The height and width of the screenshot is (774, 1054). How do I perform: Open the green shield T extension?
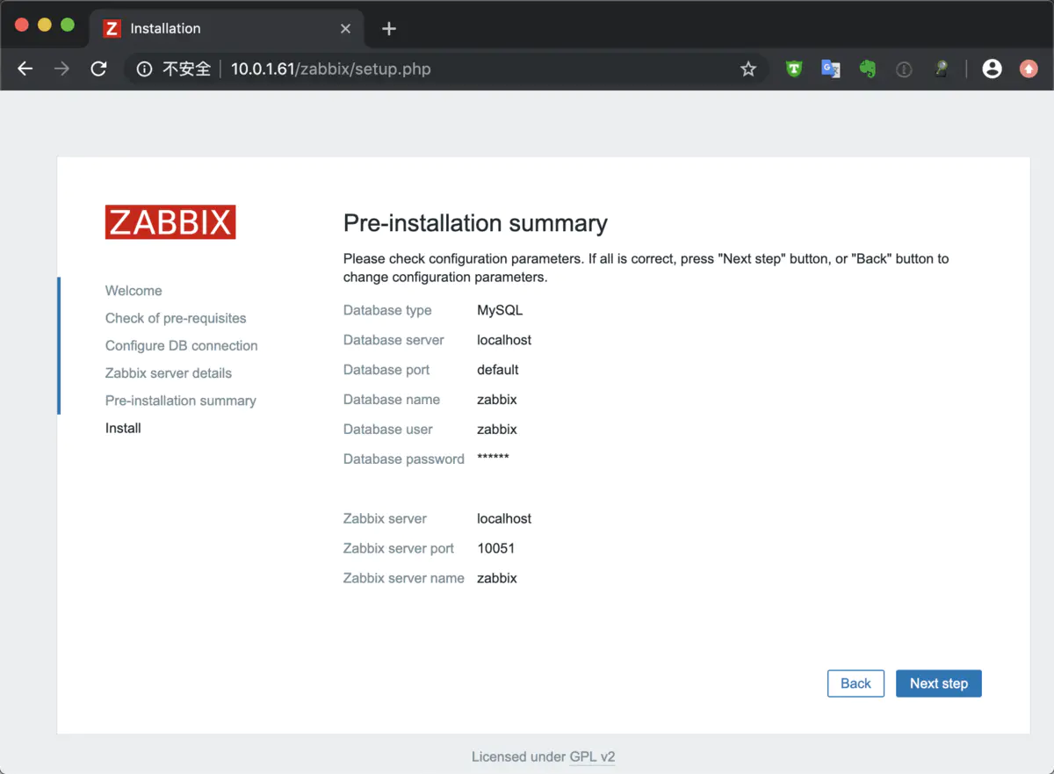pyautogui.click(x=794, y=69)
